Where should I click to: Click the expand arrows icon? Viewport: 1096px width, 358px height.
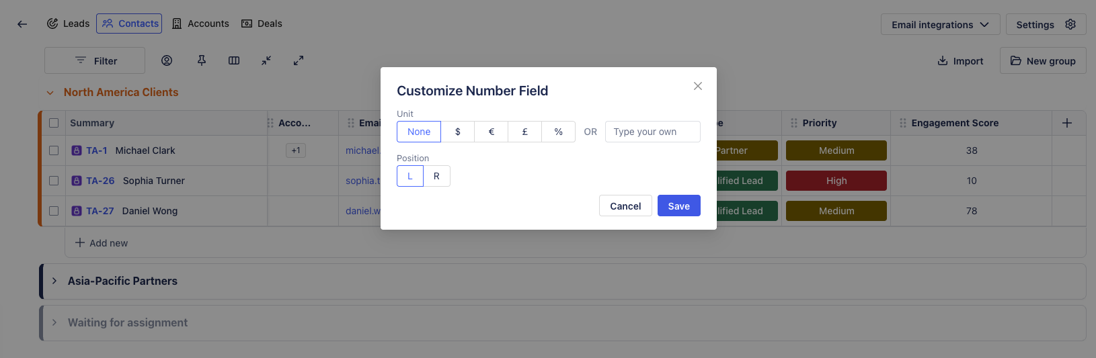pyautogui.click(x=299, y=60)
